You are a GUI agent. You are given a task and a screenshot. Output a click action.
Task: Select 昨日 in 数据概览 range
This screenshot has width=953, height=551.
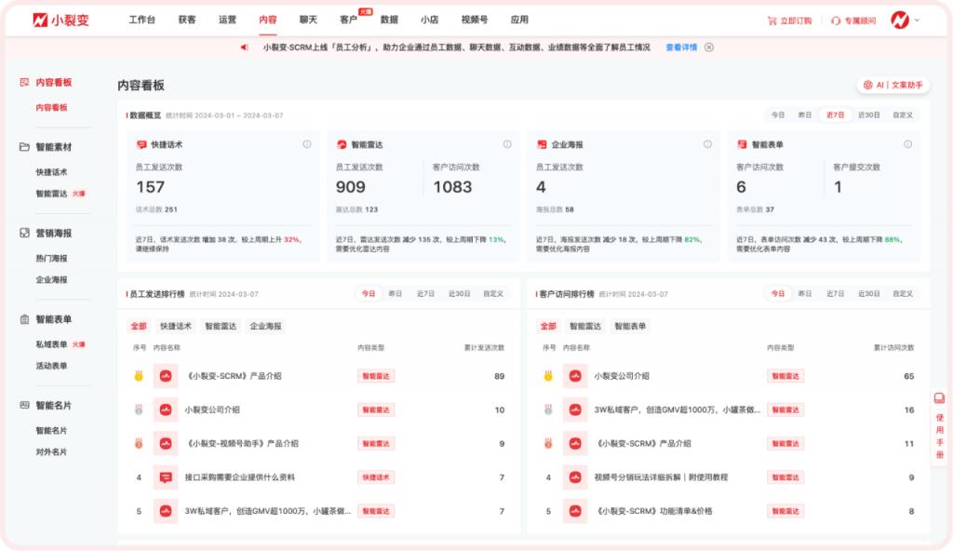(x=805, y=114)
